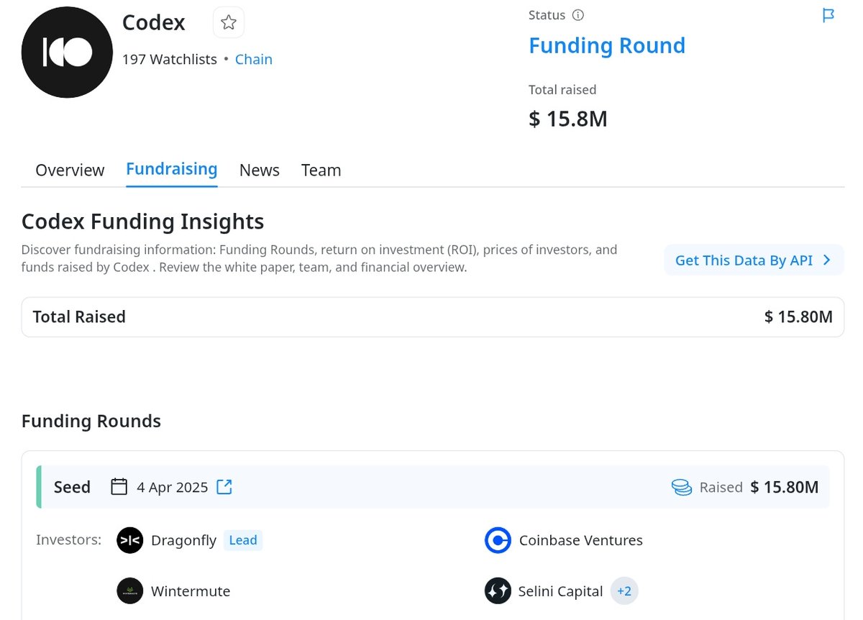Select the Dragonfly investor logo
This screenshot has width=863, height=620.
(130, 540)
